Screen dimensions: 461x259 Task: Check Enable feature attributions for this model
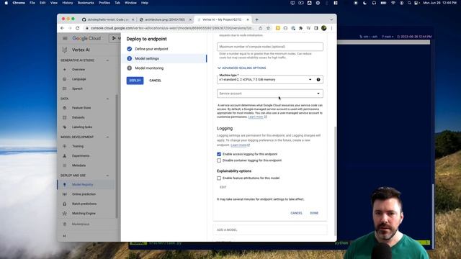[x=219, y=178]
